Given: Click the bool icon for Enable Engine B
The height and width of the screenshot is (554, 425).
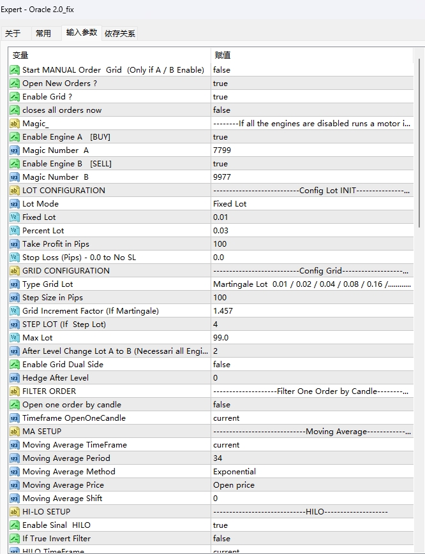Looking at the screenshot, I should 15,164.
